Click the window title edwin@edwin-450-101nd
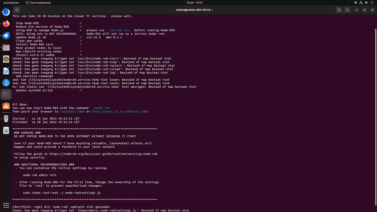 click(x=195, y=10)
